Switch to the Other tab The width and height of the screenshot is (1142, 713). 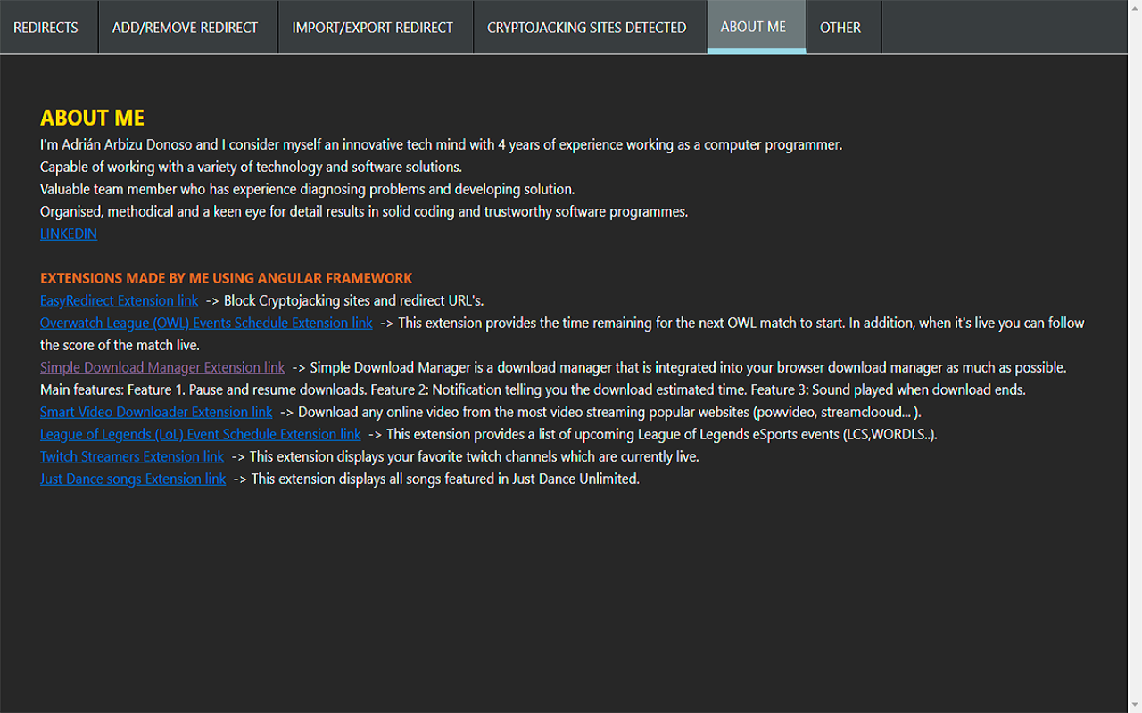click(840, 28)
